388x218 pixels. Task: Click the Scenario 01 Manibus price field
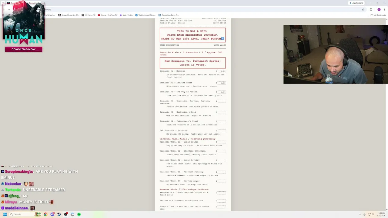[221, 71]
